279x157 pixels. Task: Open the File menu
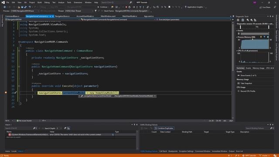(x=8, y=3)
